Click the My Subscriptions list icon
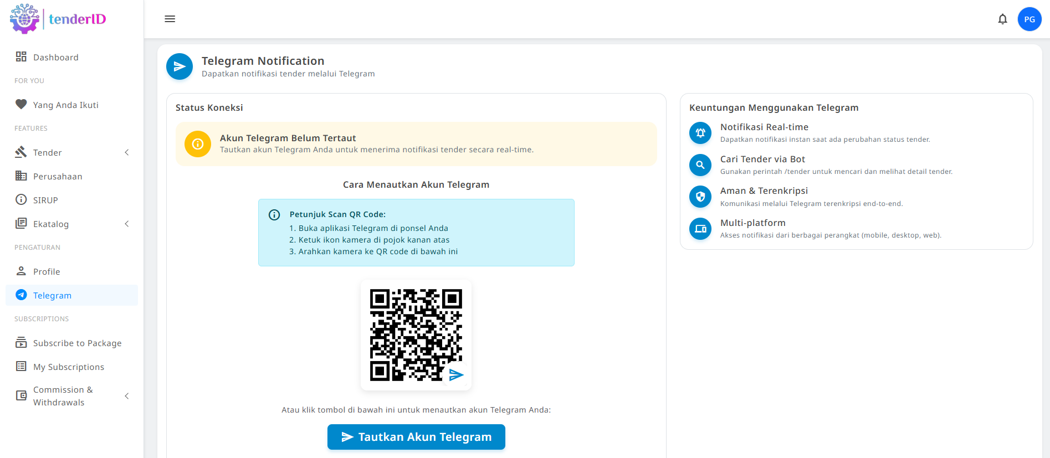1050x458 pixels. 21,366
